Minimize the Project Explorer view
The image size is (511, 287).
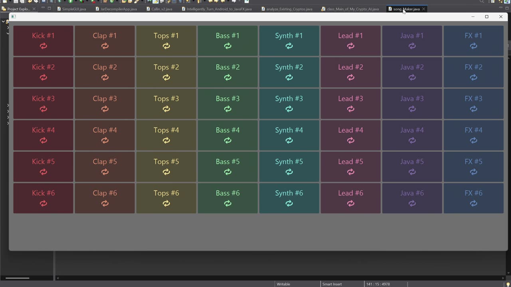43,8
